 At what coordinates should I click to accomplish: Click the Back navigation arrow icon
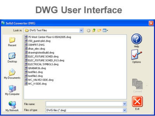coord(88,31)
